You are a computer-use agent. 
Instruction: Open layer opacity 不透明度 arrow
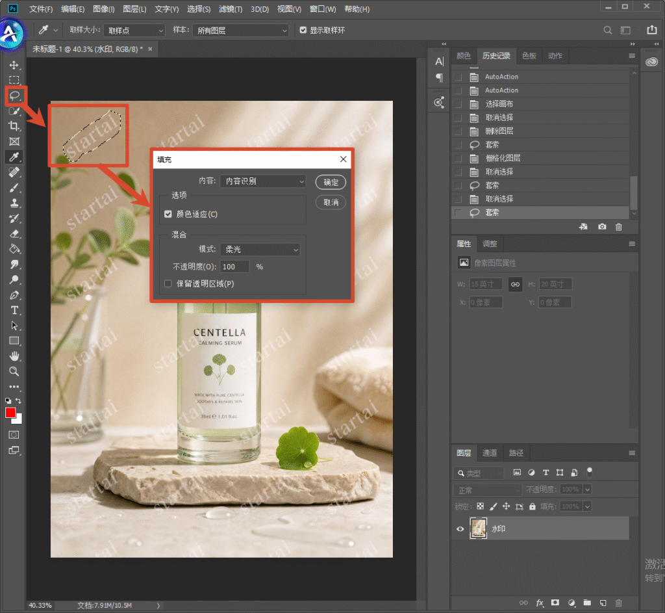[587, 489]
